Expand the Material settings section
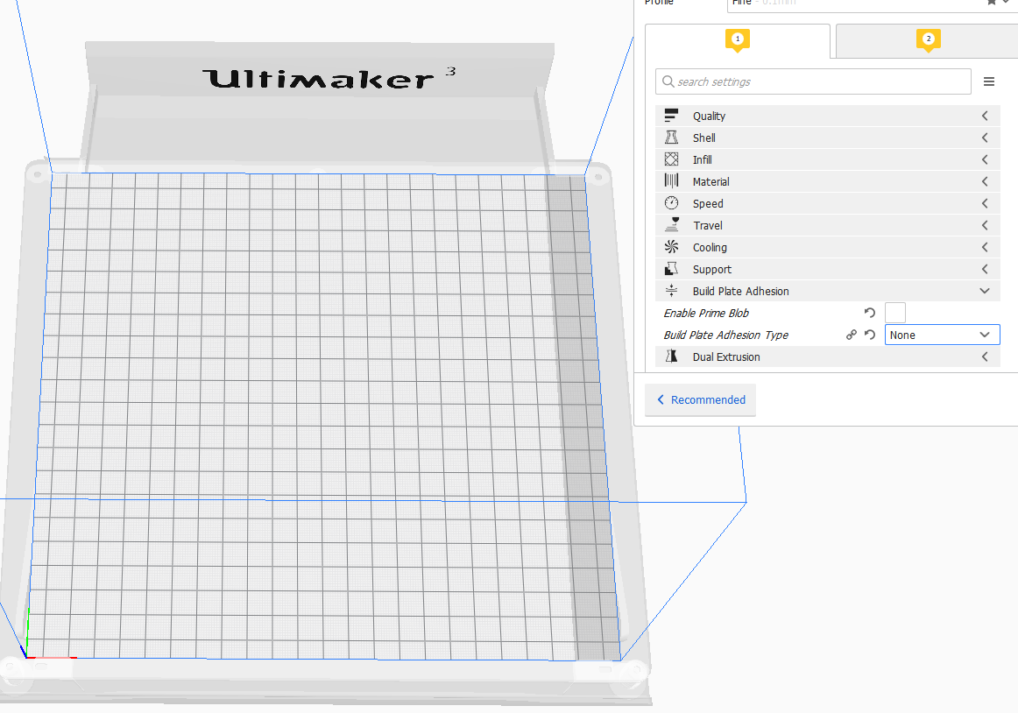Screen dimensions: 1018x713 pyautogui.click(x=827, y=181)
